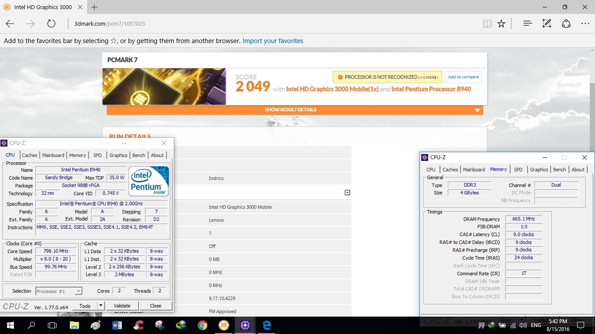The height and width of the screenshot is (334, 595).
Task: Open Bench tab in right CPU-Z window
Action: 560,170
